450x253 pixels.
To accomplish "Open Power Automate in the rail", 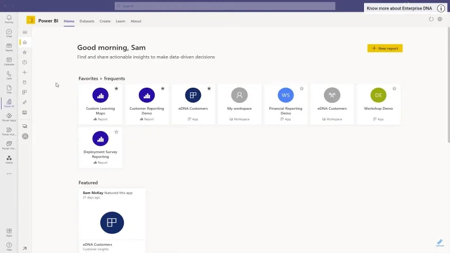I will 9,131.
